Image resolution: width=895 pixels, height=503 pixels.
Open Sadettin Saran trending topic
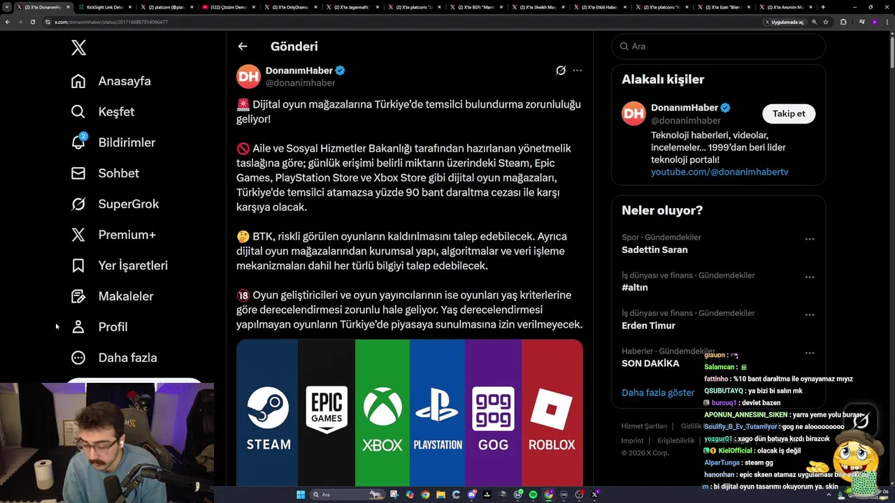point(654,249)
